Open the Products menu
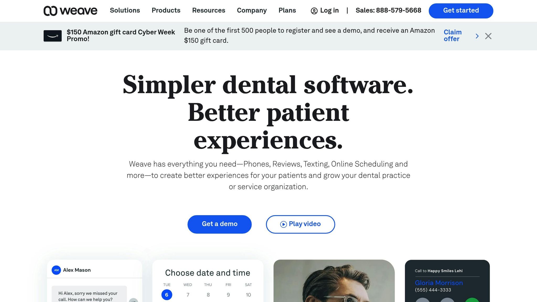Image resolution: width=537 pixels, height=302 pixels. coord(166,10)
